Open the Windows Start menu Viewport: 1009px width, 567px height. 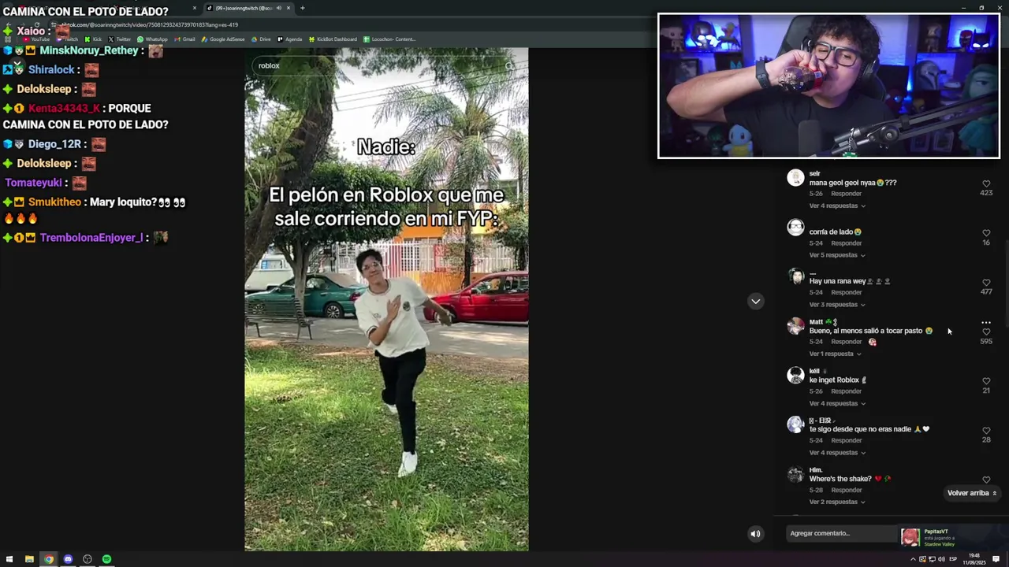9,559
